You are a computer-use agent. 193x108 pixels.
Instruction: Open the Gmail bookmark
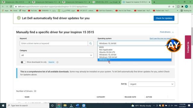click(x=14, y=11)
